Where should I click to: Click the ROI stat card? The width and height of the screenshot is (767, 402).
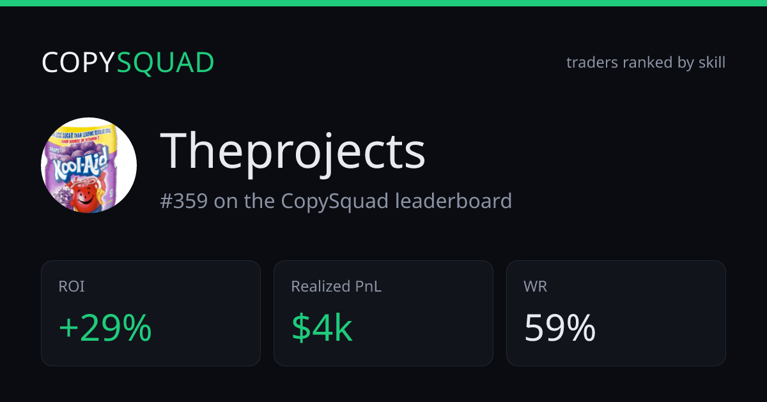pos(151,313)
